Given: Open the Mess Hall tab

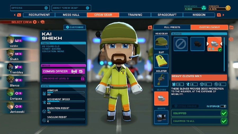Looking at the screenshot, I should [71, 15].
